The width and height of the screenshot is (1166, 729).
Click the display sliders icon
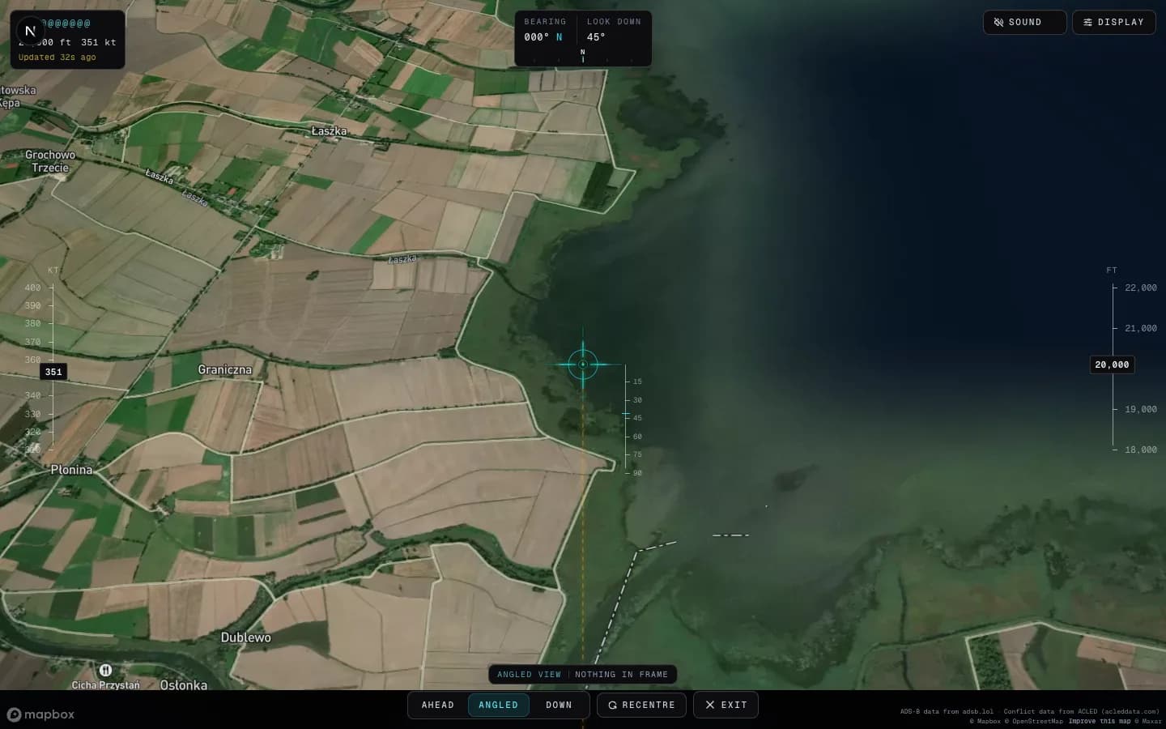(x=1087, y=23)
